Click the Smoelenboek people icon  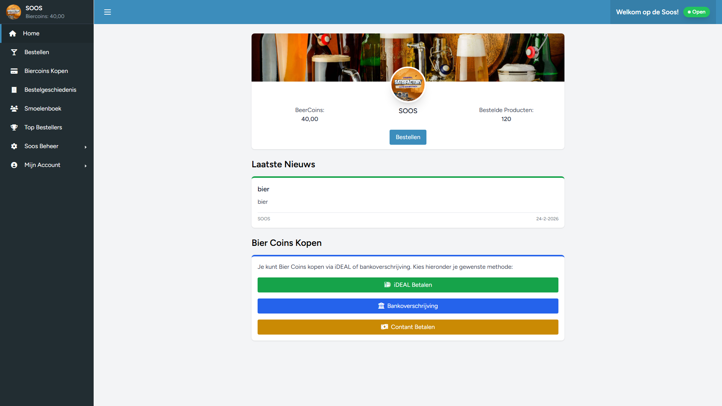pyautogui.click(x=14, y=109)
